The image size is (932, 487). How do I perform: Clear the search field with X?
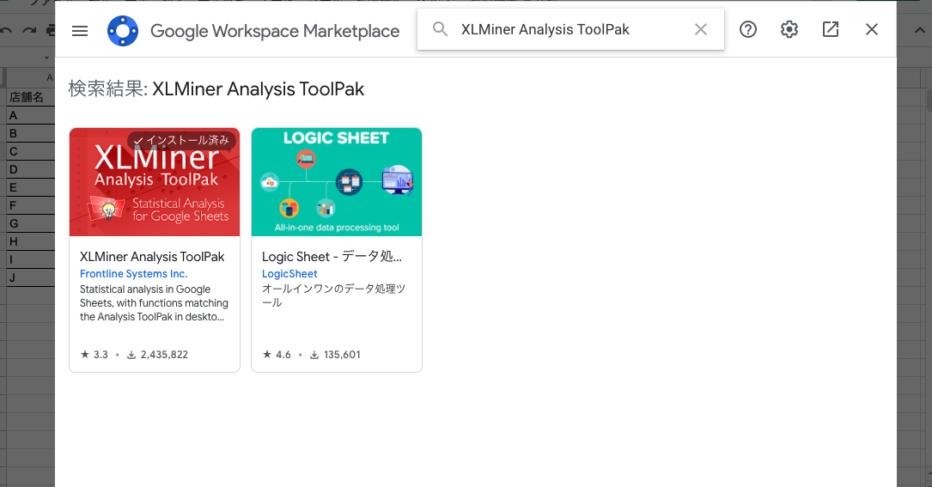click(701, 29)
